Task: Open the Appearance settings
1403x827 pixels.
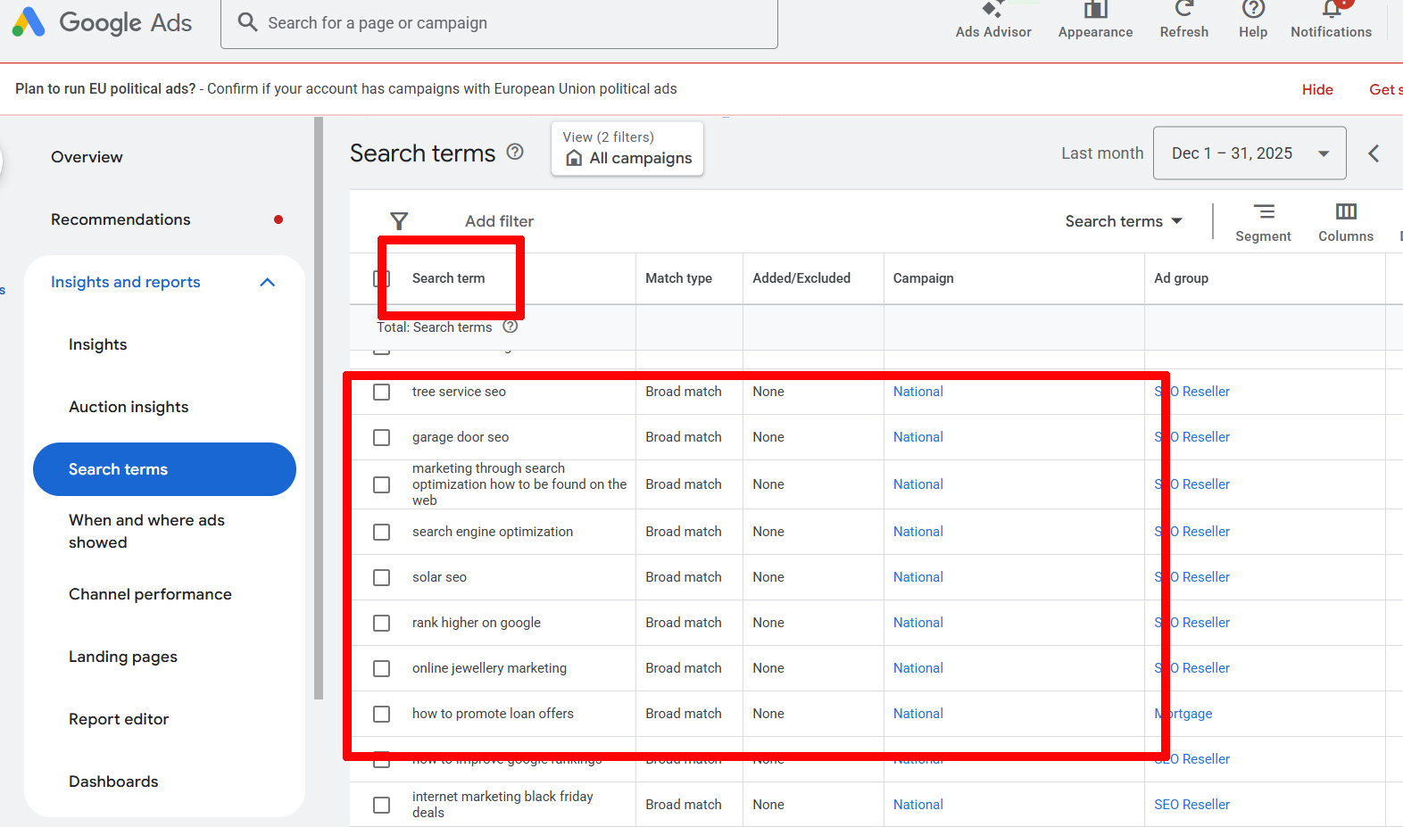Action: tap(1095, 21)
